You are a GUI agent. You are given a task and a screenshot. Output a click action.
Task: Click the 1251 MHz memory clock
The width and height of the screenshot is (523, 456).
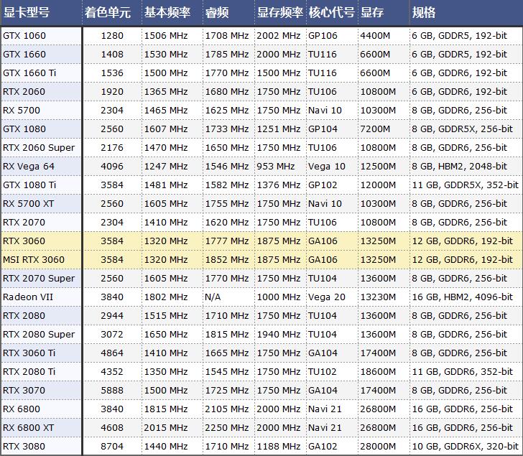pos(279,129)
